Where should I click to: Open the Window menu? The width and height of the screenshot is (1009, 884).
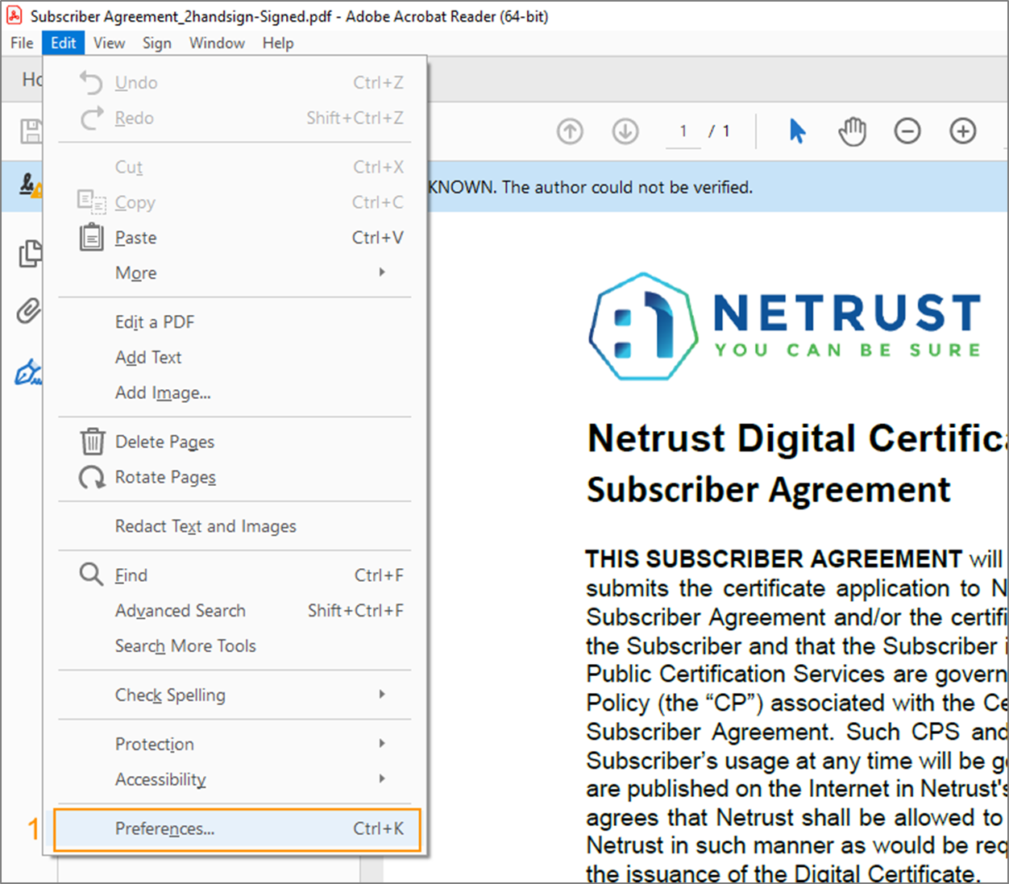point(217,43)
